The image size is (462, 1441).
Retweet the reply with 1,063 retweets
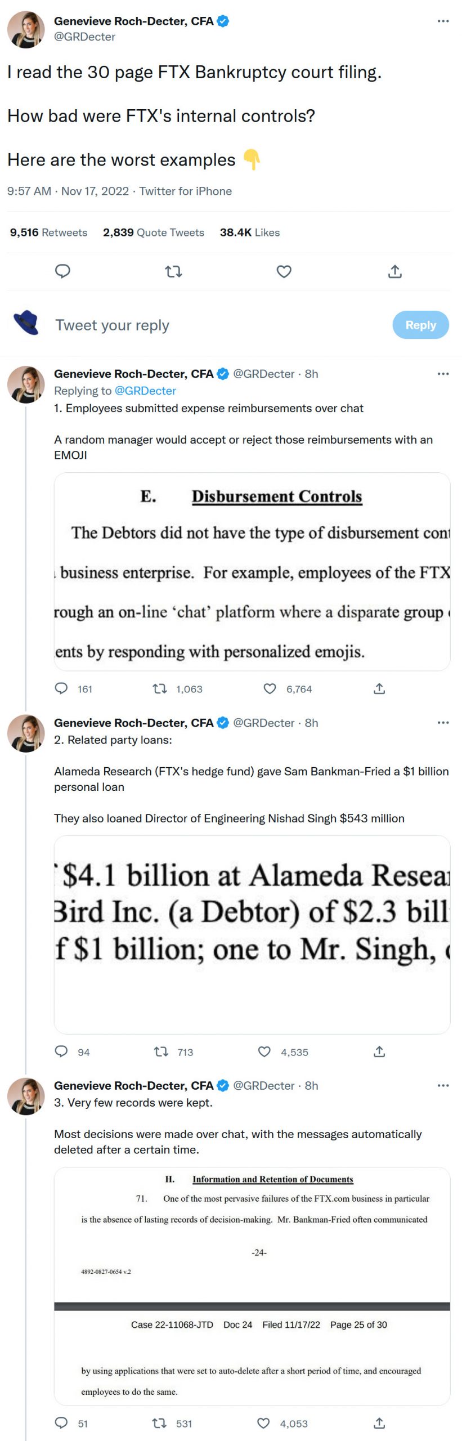click(160, 688)
